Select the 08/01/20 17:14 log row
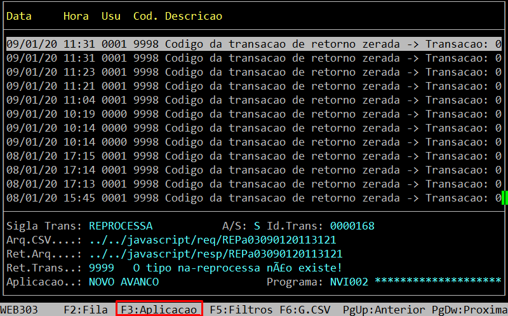This screenshot has height=316, width=508. click(x=253, y=170)
